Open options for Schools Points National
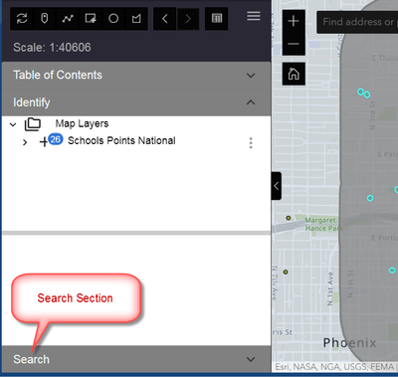This screenshot has width=398, height=377. [x=251, y=143]
